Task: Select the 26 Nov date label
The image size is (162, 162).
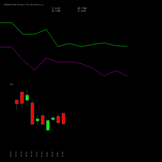Action: click(31, 154)
